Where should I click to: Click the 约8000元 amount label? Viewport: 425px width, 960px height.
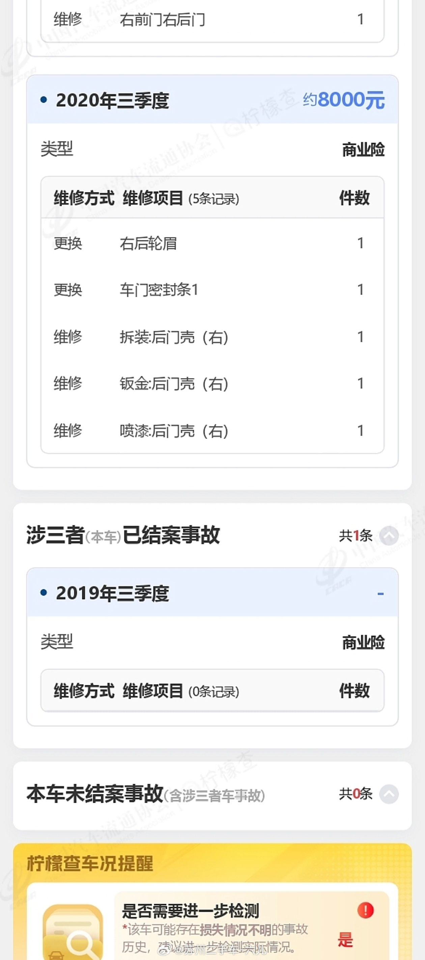coord(344,100)
